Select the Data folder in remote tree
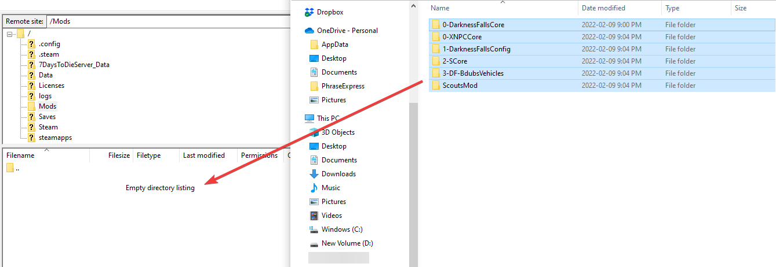776x267 pixels. [46, 75]
